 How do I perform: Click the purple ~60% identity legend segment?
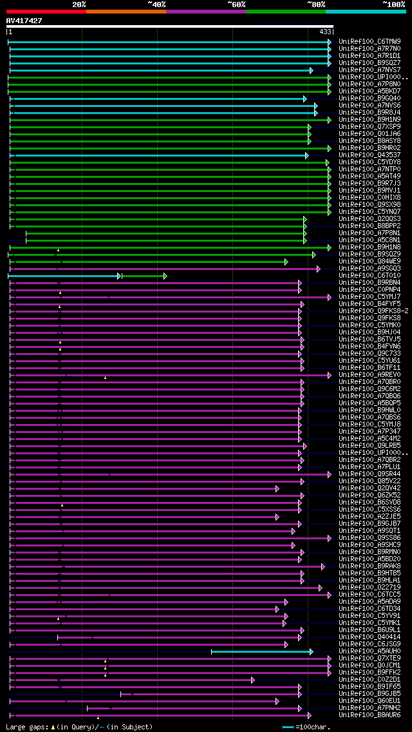206,11
